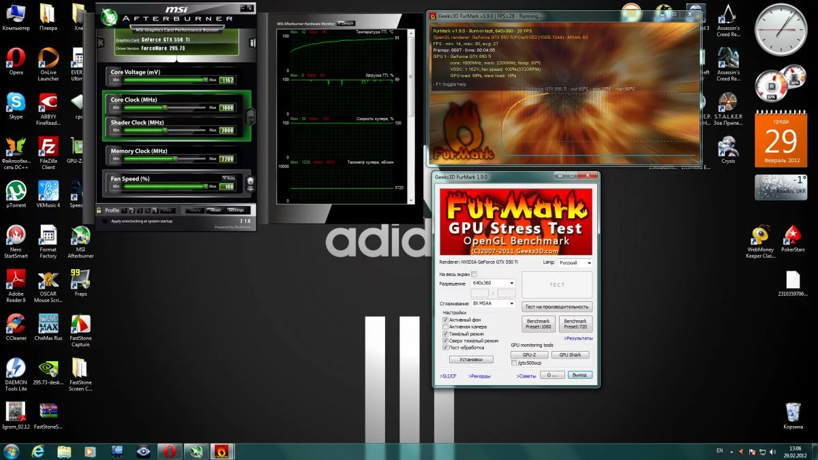The image size is (818, 460).
Task: Uncheck the 'Сверх тяжёлый режим' checkbox
Action: [x=445, y=341]
